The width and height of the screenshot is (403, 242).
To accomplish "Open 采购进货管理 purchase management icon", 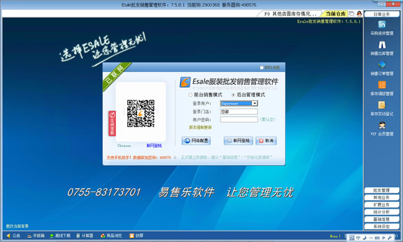I will click(382, 25).
